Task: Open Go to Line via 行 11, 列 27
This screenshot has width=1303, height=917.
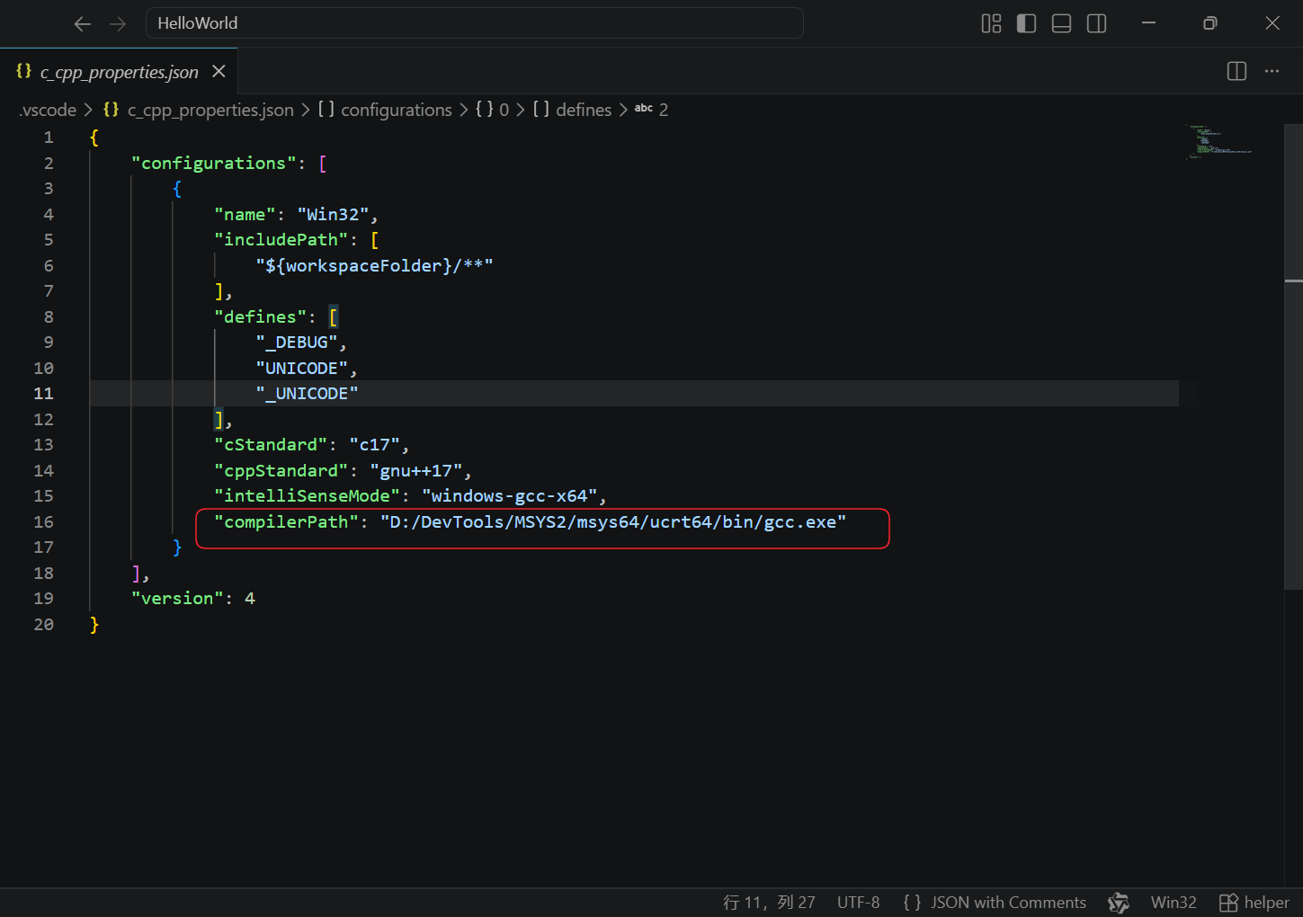Action: click(x=769, y=903)
